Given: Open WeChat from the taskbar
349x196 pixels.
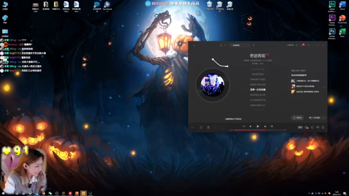Looking at the screenshot, I should 50,193.
